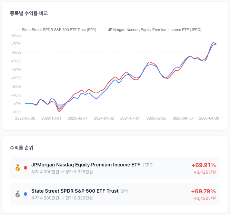
Task: Click the JEPQ ticker label
Action: (x=148, y=165)
